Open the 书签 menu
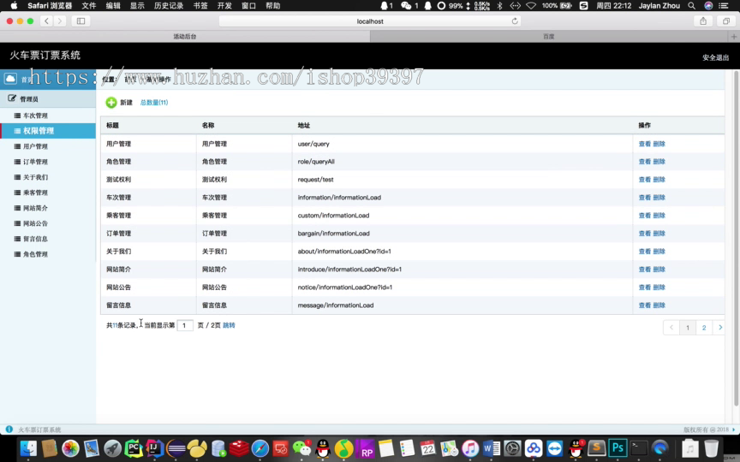Viewport: 740px width, 462px height. [x=200, y=6]
